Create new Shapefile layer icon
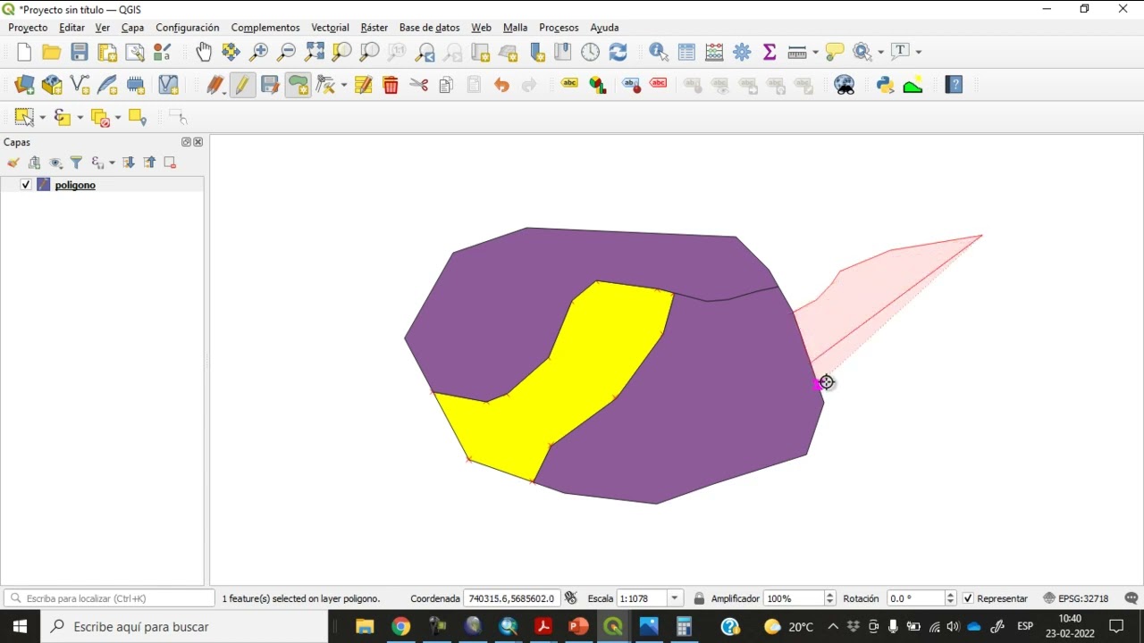Image resolution: width=1144 pixels, height=643 pixels. (x=80, y=85)
